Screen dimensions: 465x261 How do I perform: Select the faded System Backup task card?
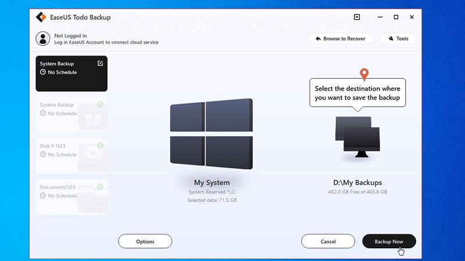click(71, 114)
